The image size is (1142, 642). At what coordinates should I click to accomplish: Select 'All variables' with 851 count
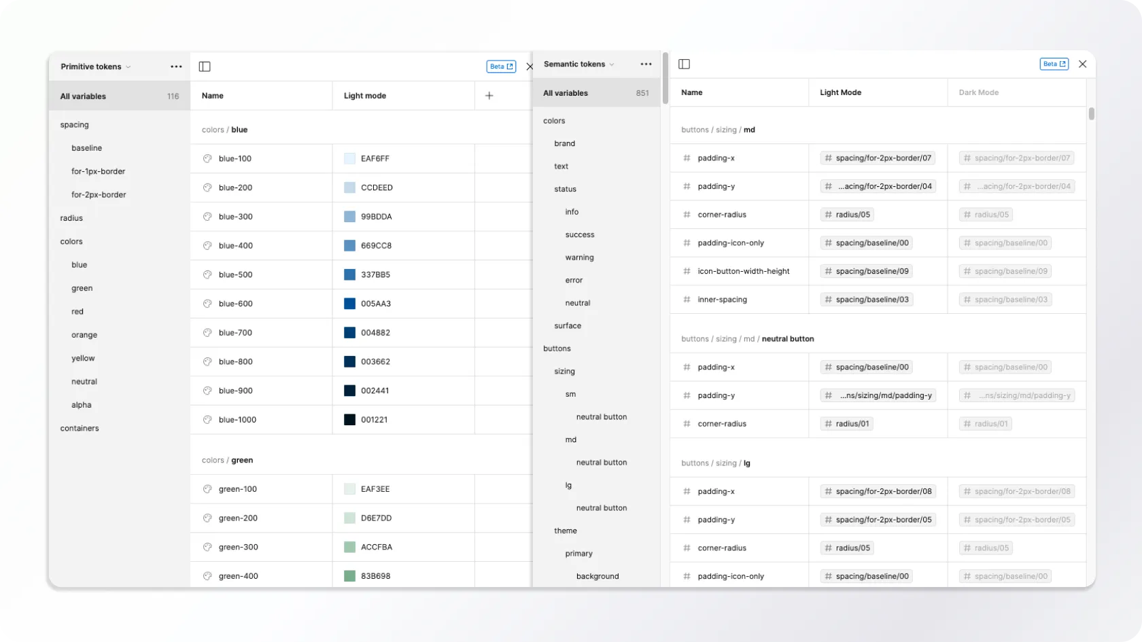(x=595, y=93)
